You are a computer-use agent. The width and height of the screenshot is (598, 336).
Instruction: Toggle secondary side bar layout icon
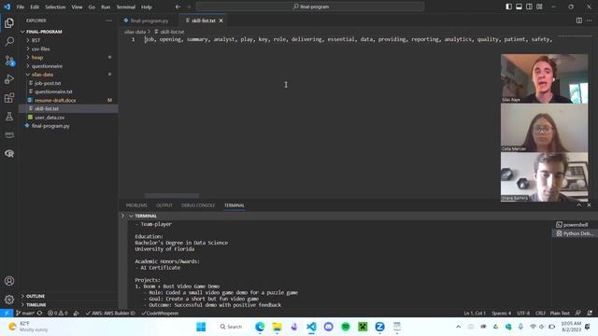(x=529, y=7)
